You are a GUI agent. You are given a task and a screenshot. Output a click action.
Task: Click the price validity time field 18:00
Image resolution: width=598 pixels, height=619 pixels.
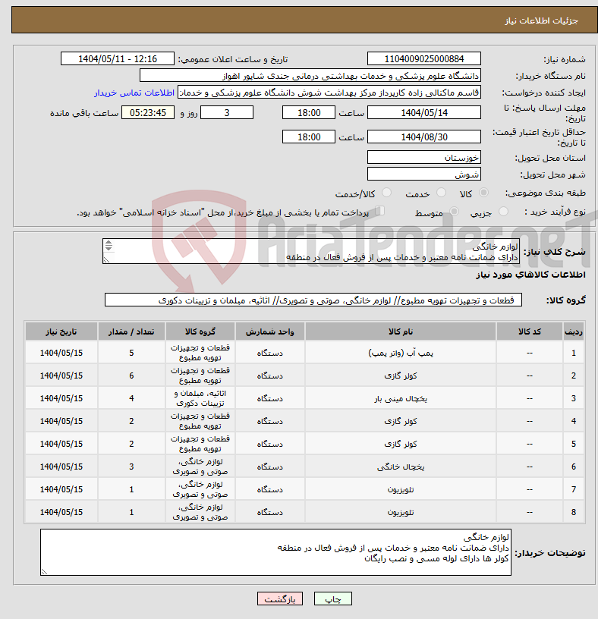point(309,137)
